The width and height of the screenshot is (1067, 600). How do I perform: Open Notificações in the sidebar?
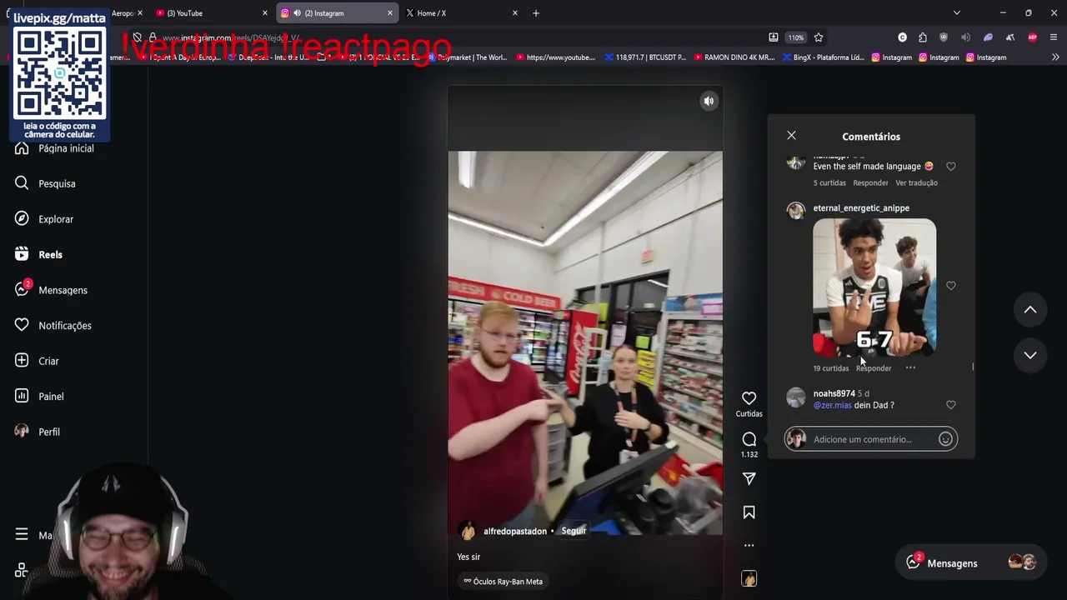(x=53, y=325)
